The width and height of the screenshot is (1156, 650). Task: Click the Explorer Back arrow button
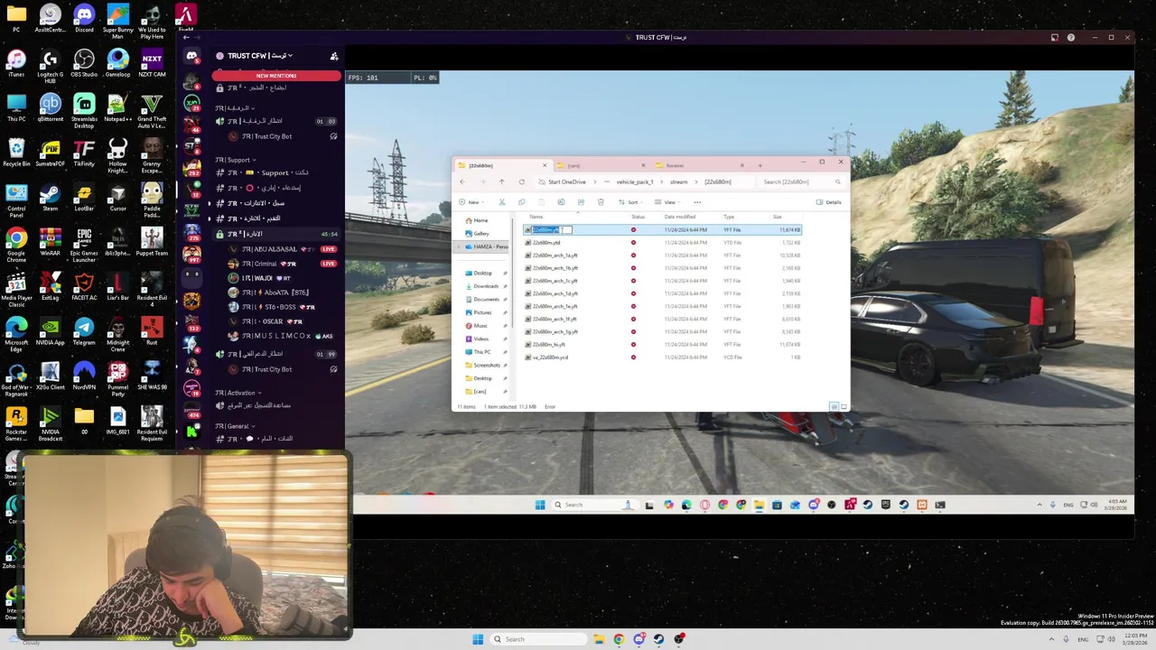pyautogui.click(x=461, y=181)
